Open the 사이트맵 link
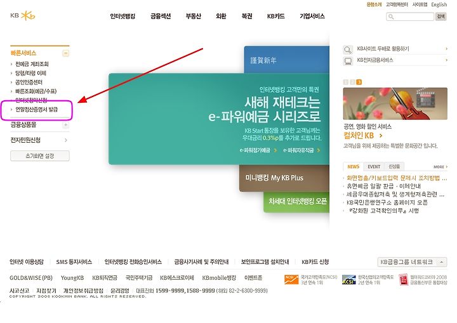The width and height of the screenshot is (457, 323). (x=420, y=4)
